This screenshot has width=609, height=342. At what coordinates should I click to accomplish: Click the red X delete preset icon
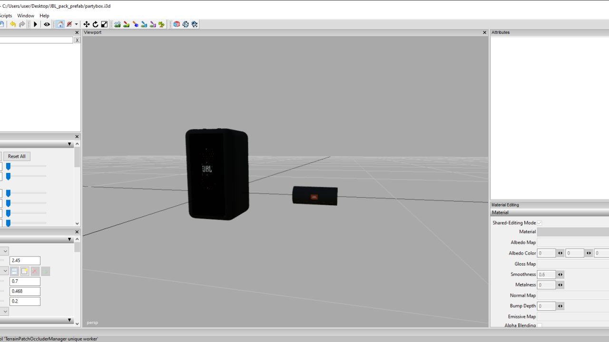[x=35, y=271]
